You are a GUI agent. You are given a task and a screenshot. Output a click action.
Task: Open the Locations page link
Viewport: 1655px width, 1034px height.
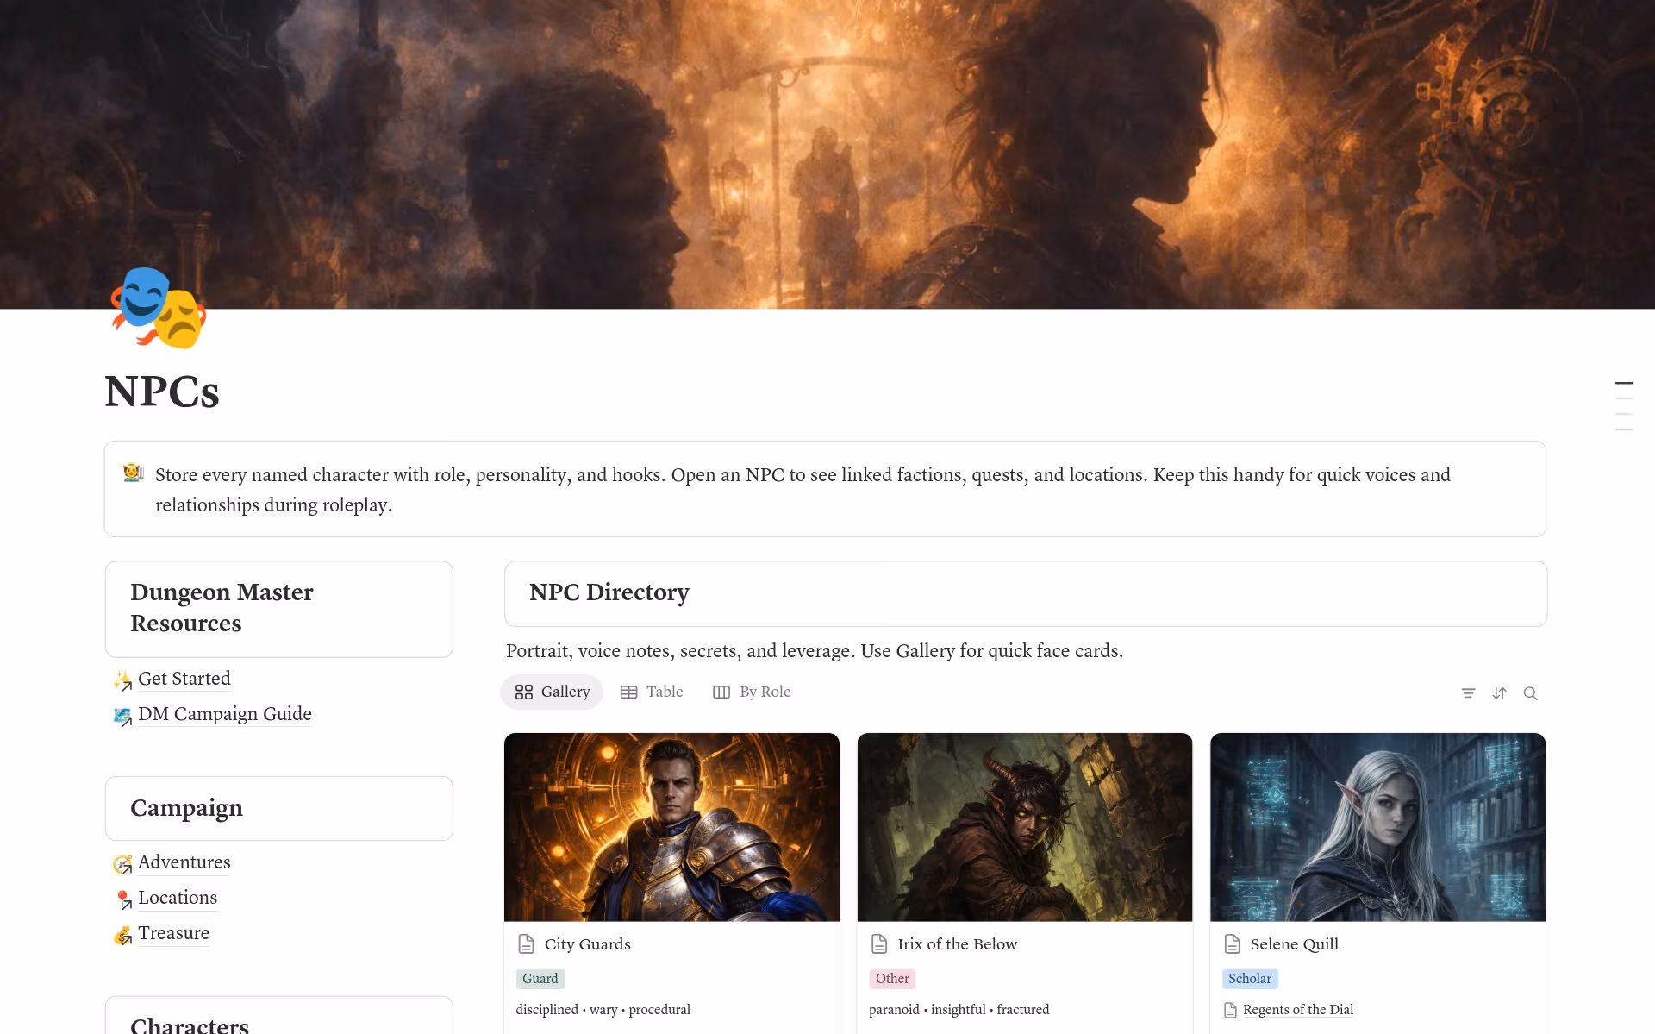(177, 898)
